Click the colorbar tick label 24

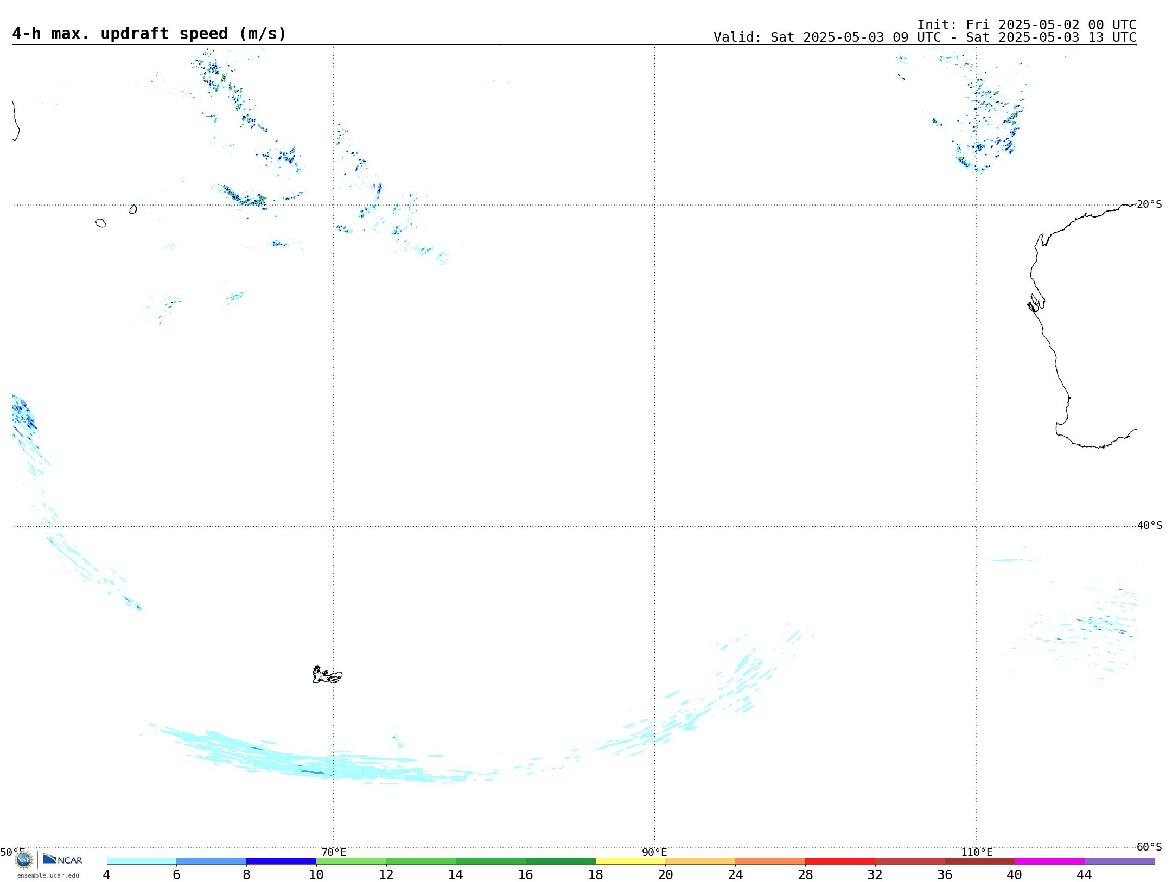click(735, 874)
